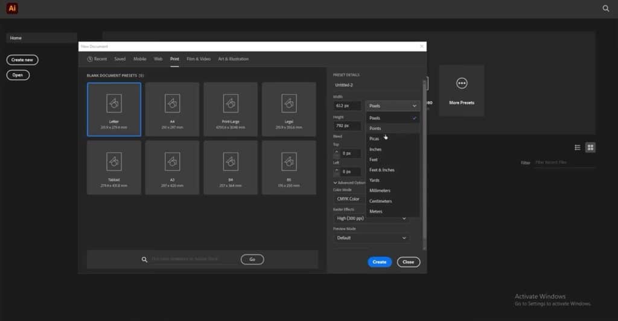Click the preset details vertical scrollbar

(x=424, y=161)
